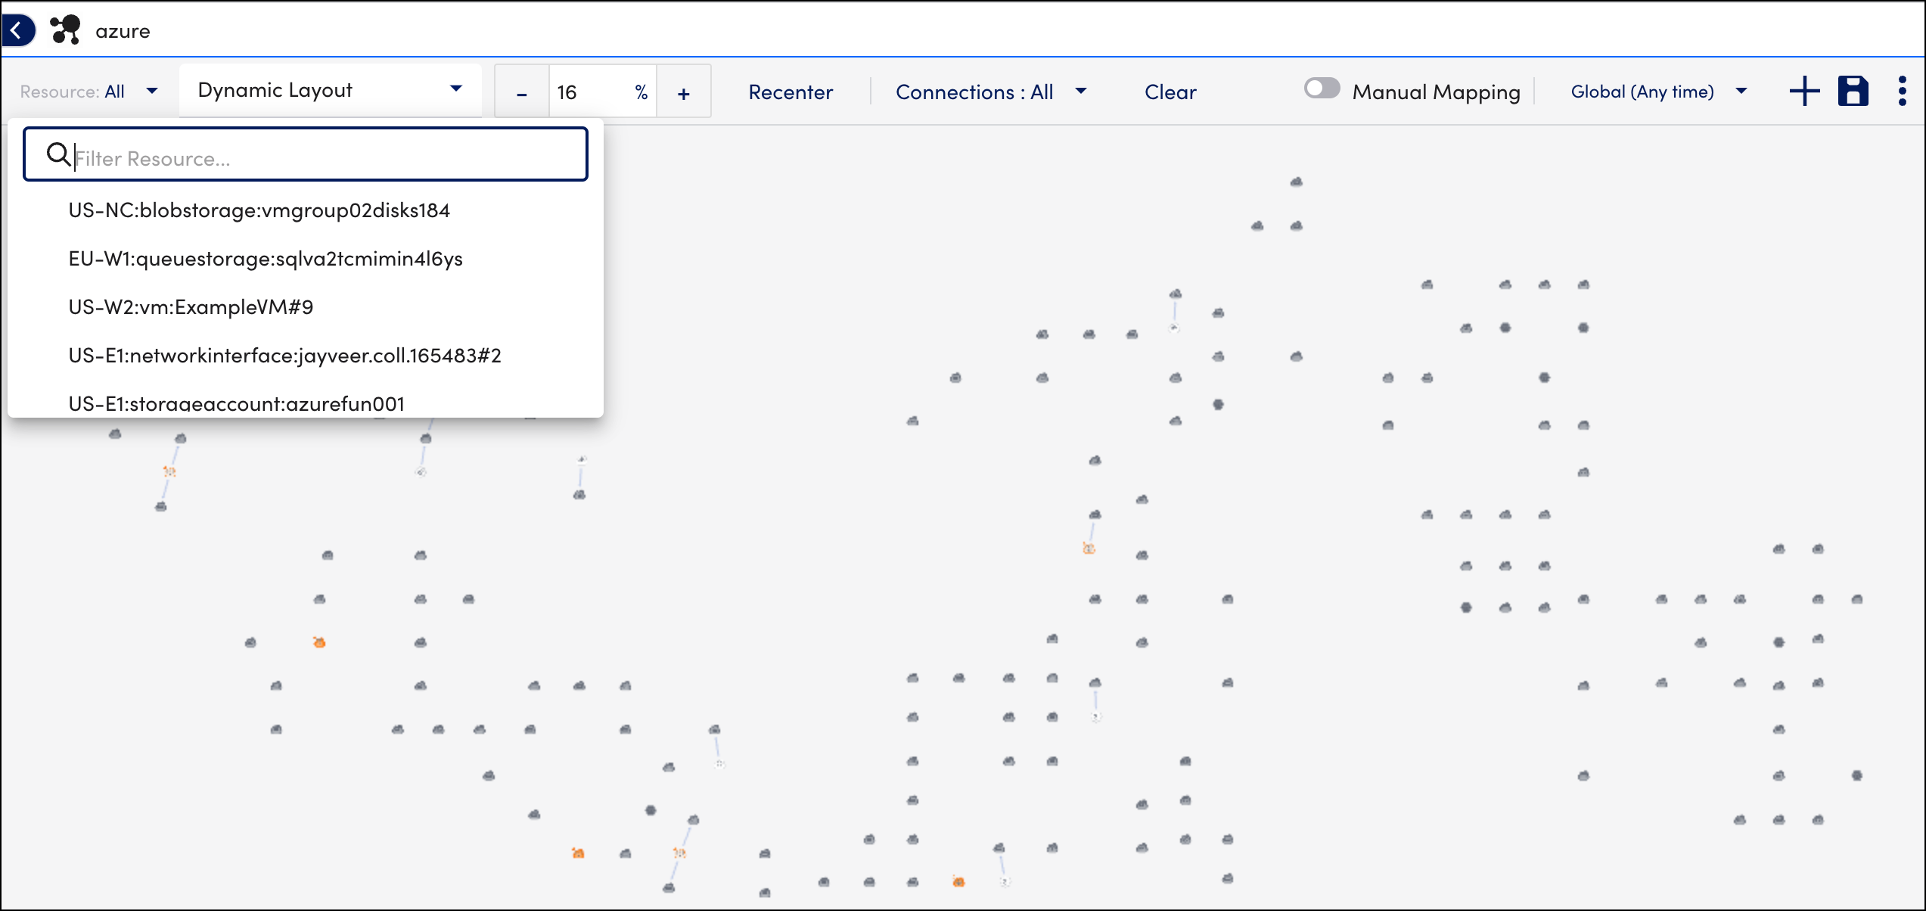Toggle the Manual Mapping switch
The height and width of the screenshot is (911, 1926).
pyautogui.click(x=1322, y=89)
